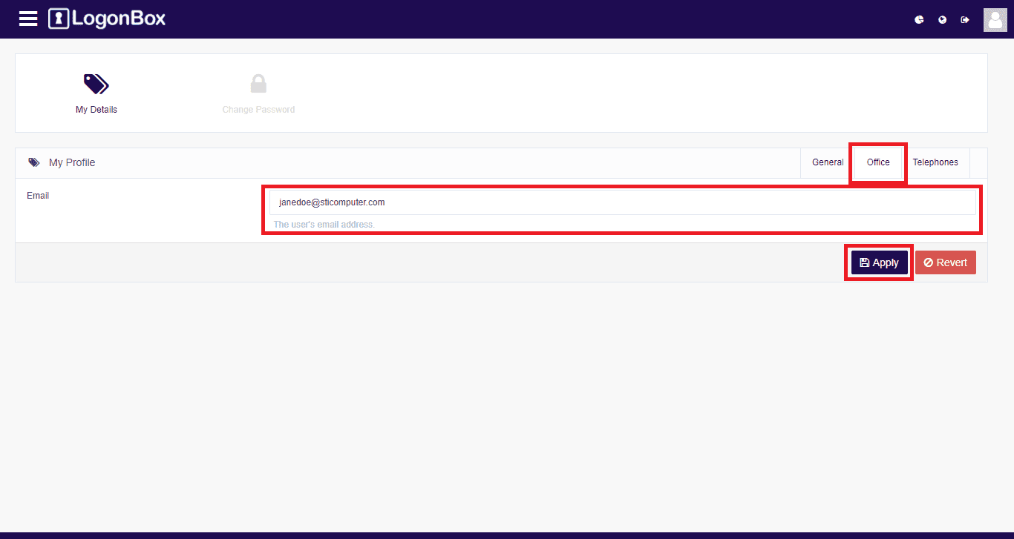Click the My Details label text
Screen dimensions: 1014x539
[97, 110]
